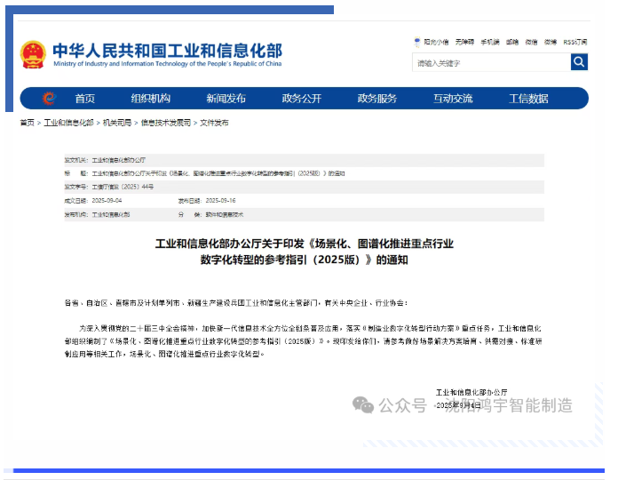Click the bold notice headline about 数字化转型的参考指引（2025版）
The image size is (618, 480).
tap(305, 252)
